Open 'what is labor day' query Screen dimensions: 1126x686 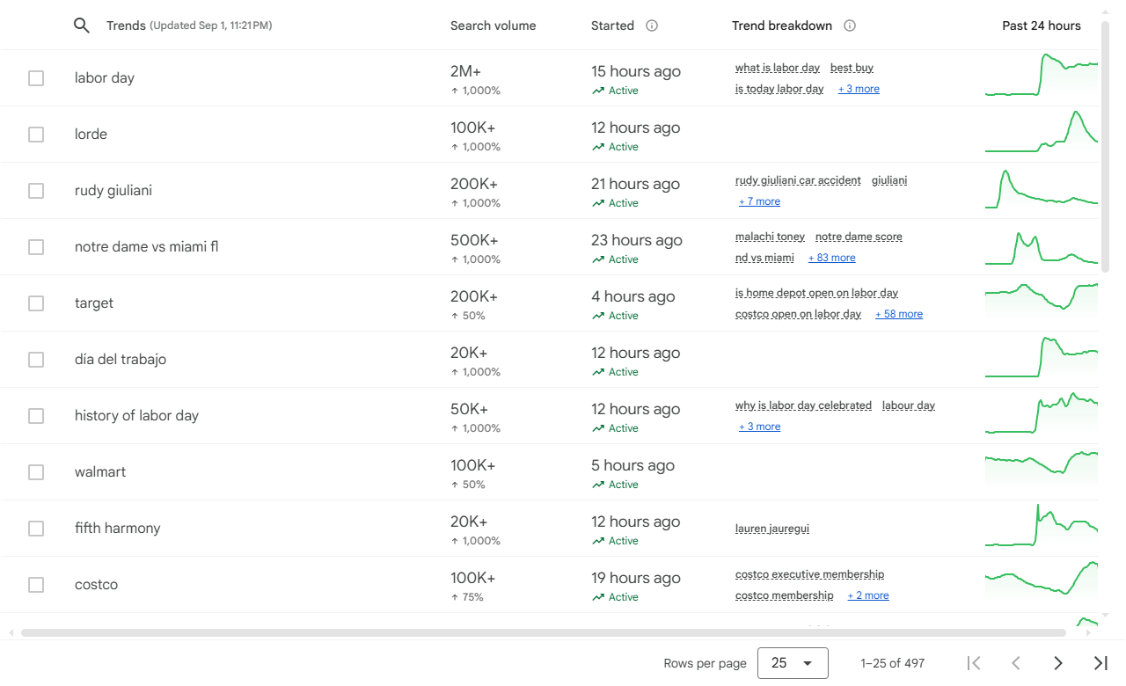tap(778, 68)
